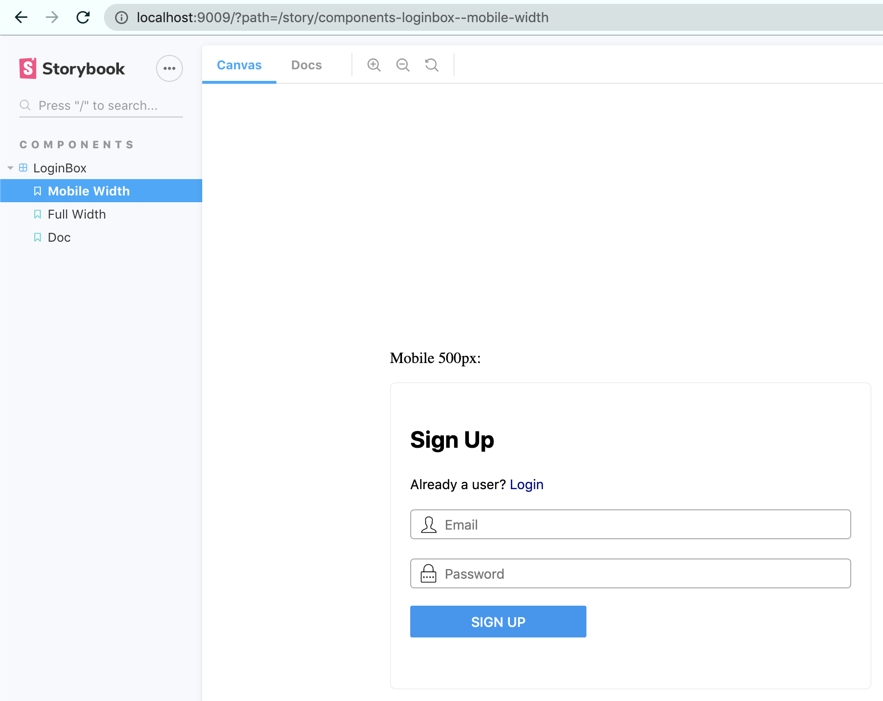Follow the Login link
Viewport: 883px width, 701px height.
pos(526,484)
